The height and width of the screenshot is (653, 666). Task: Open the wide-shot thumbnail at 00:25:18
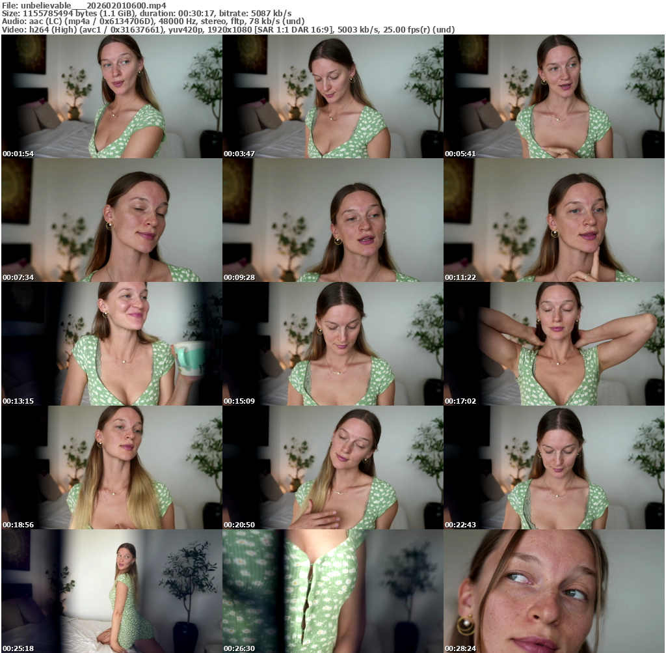[111, 591]
